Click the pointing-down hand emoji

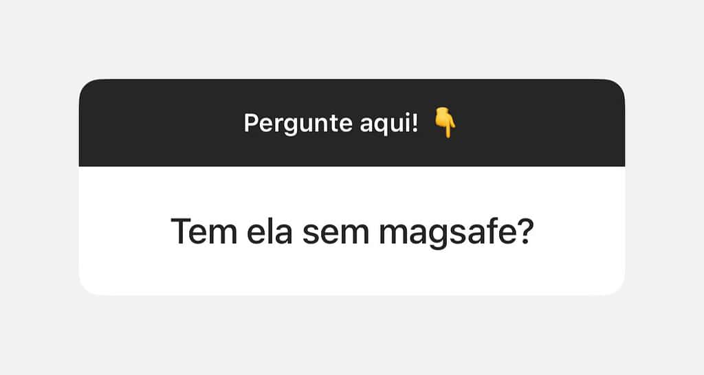click(445, 122)
